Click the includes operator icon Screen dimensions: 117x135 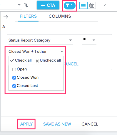coord(84,39)
